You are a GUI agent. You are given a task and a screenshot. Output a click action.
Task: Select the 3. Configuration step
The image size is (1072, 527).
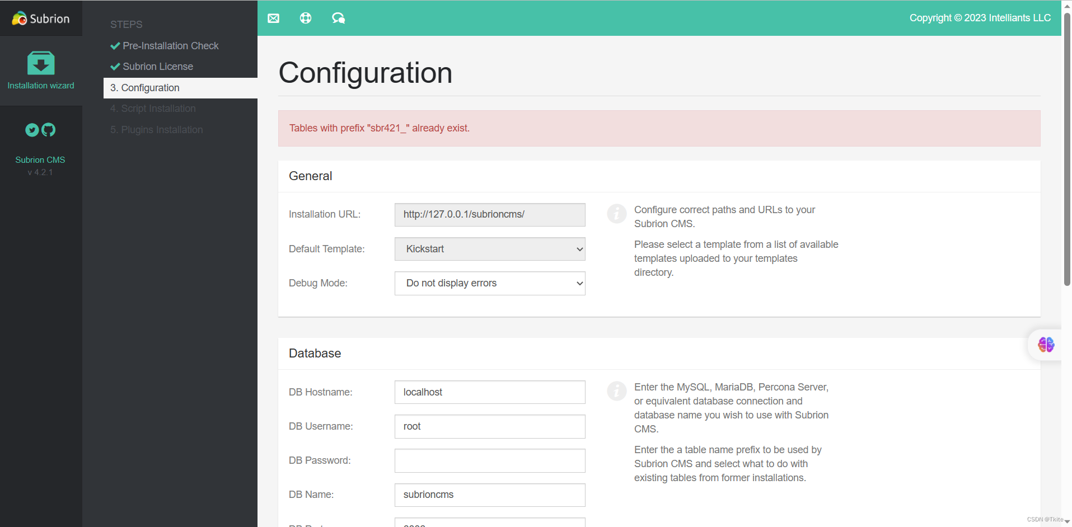click(x=180, y=88)
